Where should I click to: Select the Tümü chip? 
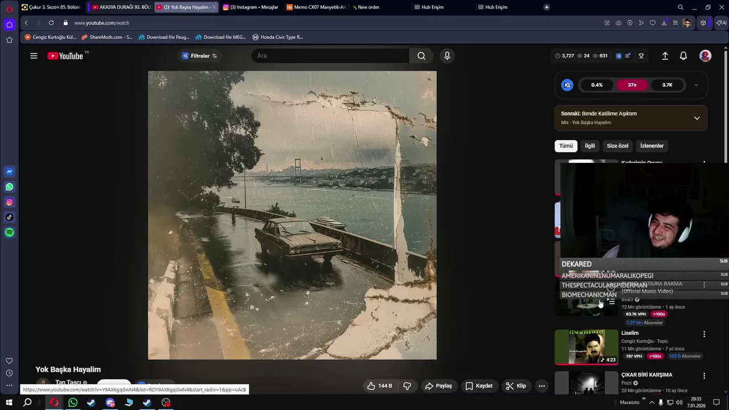pyautogui.click(x=566, y=146)
